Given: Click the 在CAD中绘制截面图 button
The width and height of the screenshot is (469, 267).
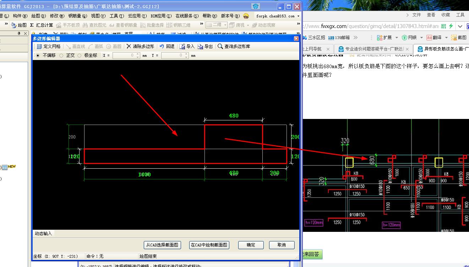Looking at the screenshot, I should pyautogui.click(x=209, y=245).
